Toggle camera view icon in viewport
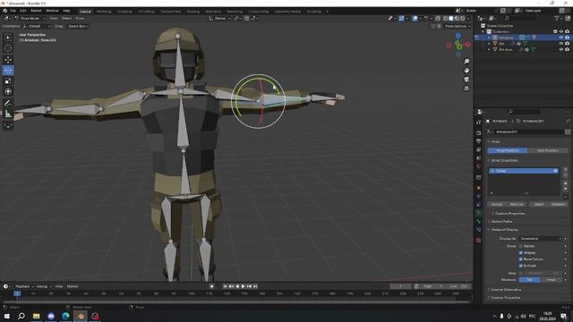573x322 pixels. pos(466,80)
